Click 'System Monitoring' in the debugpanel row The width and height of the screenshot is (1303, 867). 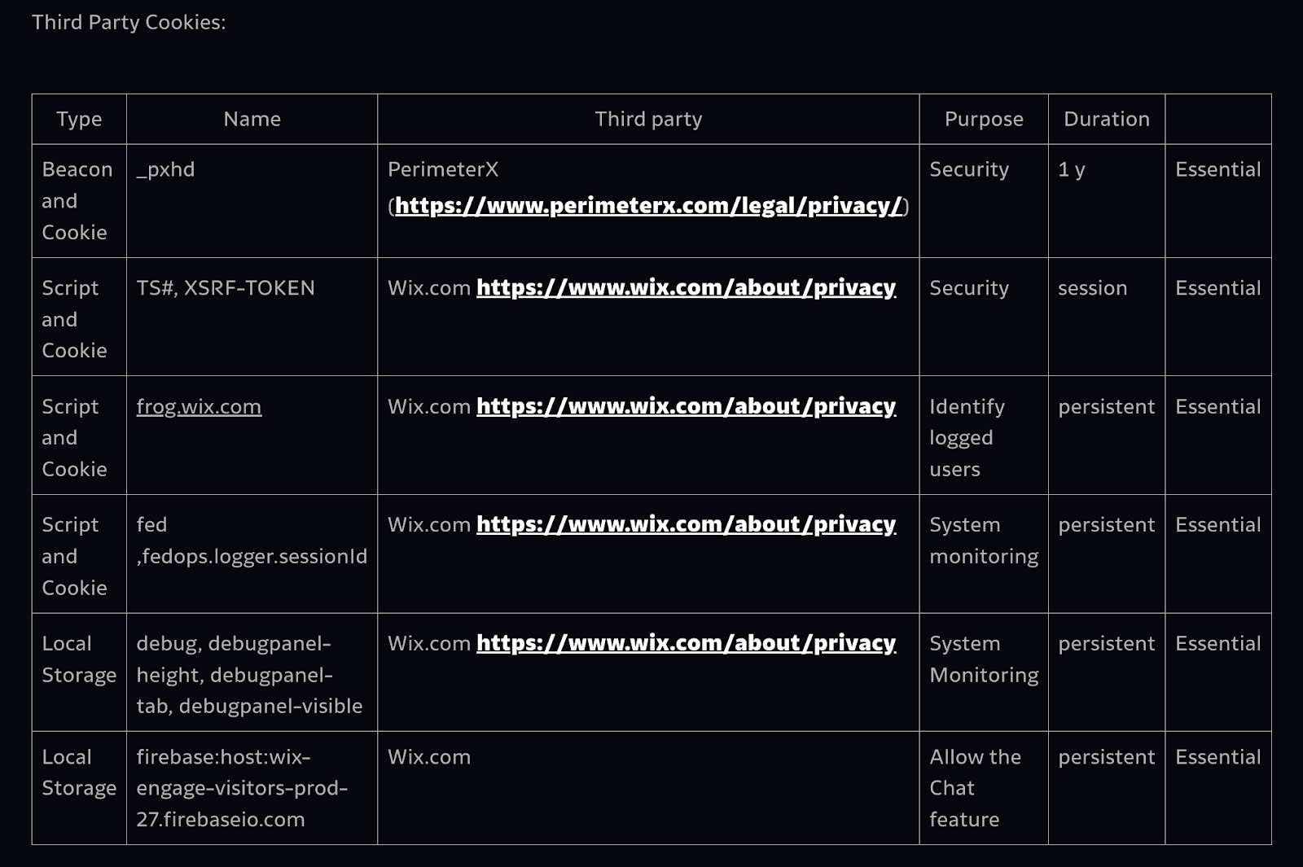coord(984,659)
